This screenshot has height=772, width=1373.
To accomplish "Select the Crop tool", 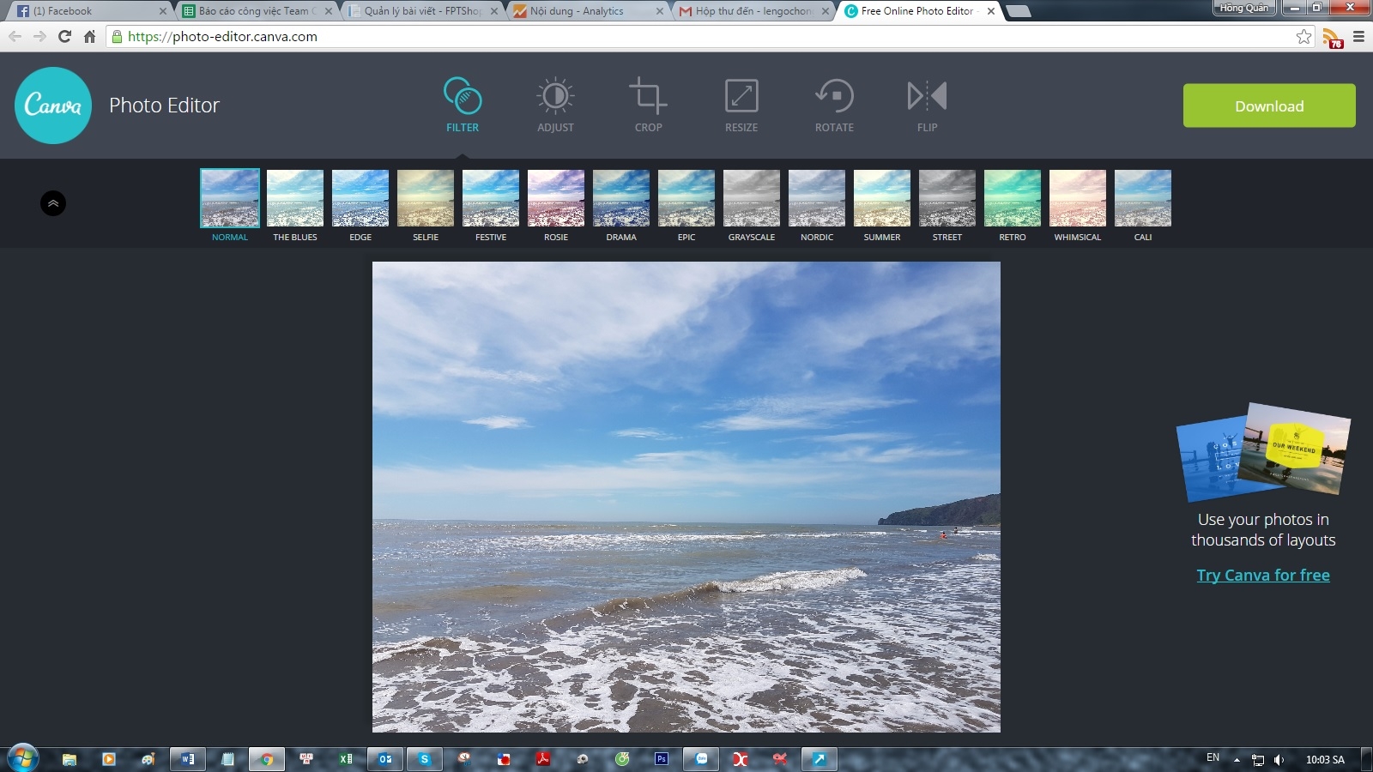I will click(648, 106).
